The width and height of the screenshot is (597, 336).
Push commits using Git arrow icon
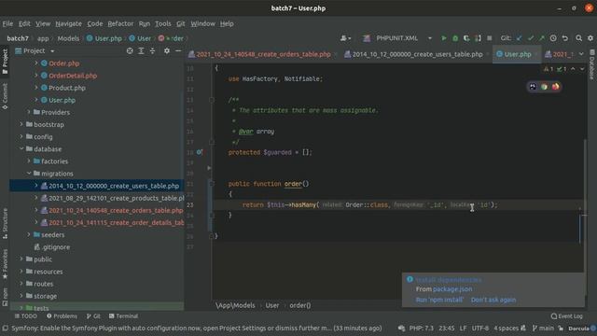click(x=542, y=38)
